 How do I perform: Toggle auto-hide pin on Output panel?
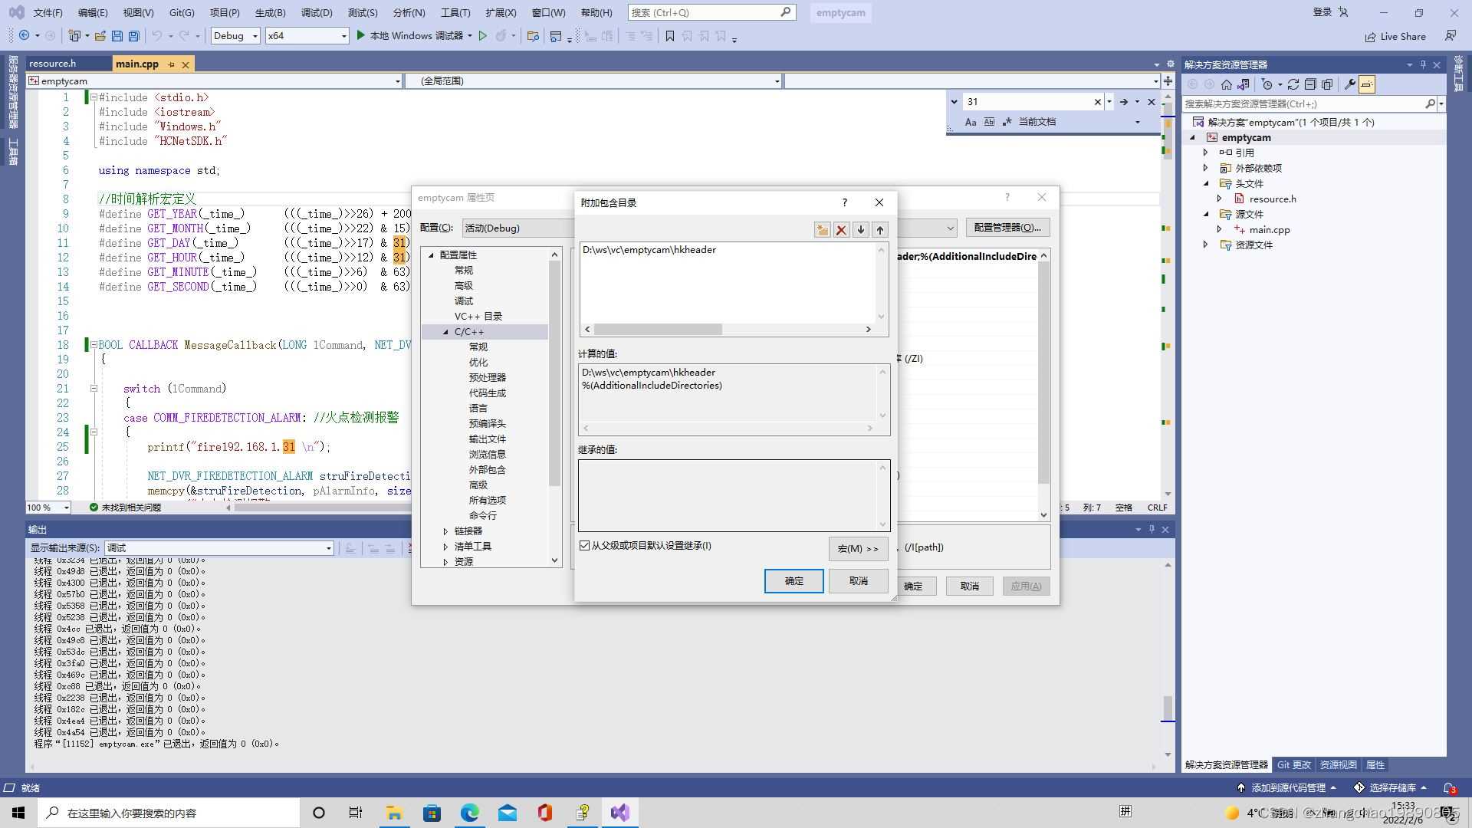(x=1152, y=529)
